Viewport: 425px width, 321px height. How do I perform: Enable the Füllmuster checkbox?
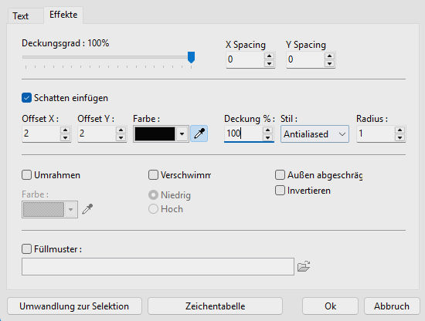pos(26,248)
